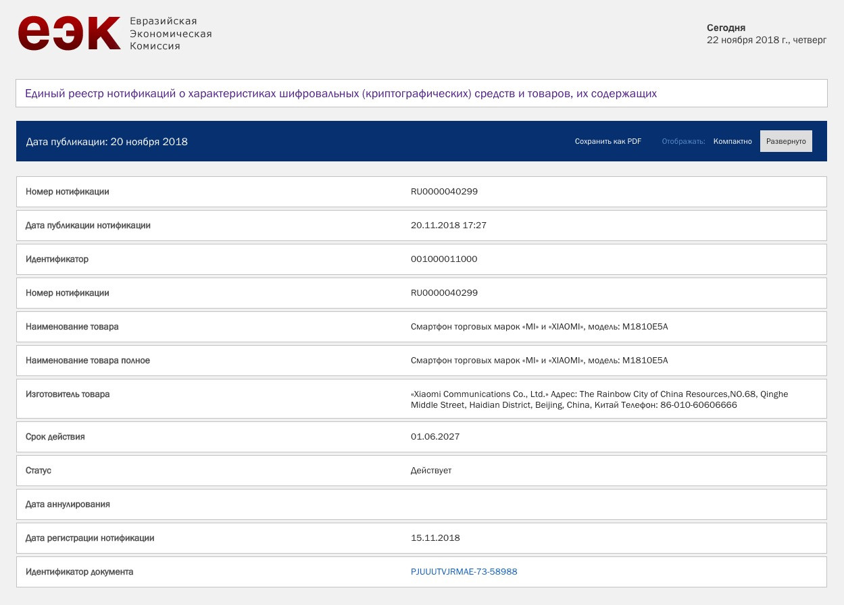The height and width of the screenshot is (605, 844).
Task: Click identifier value 001000011000
Action: [444, 259]
